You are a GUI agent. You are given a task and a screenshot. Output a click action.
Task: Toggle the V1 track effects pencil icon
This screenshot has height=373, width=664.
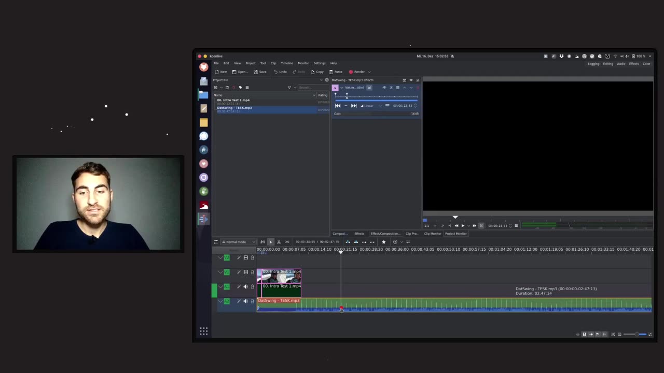(x=239, y=272)
